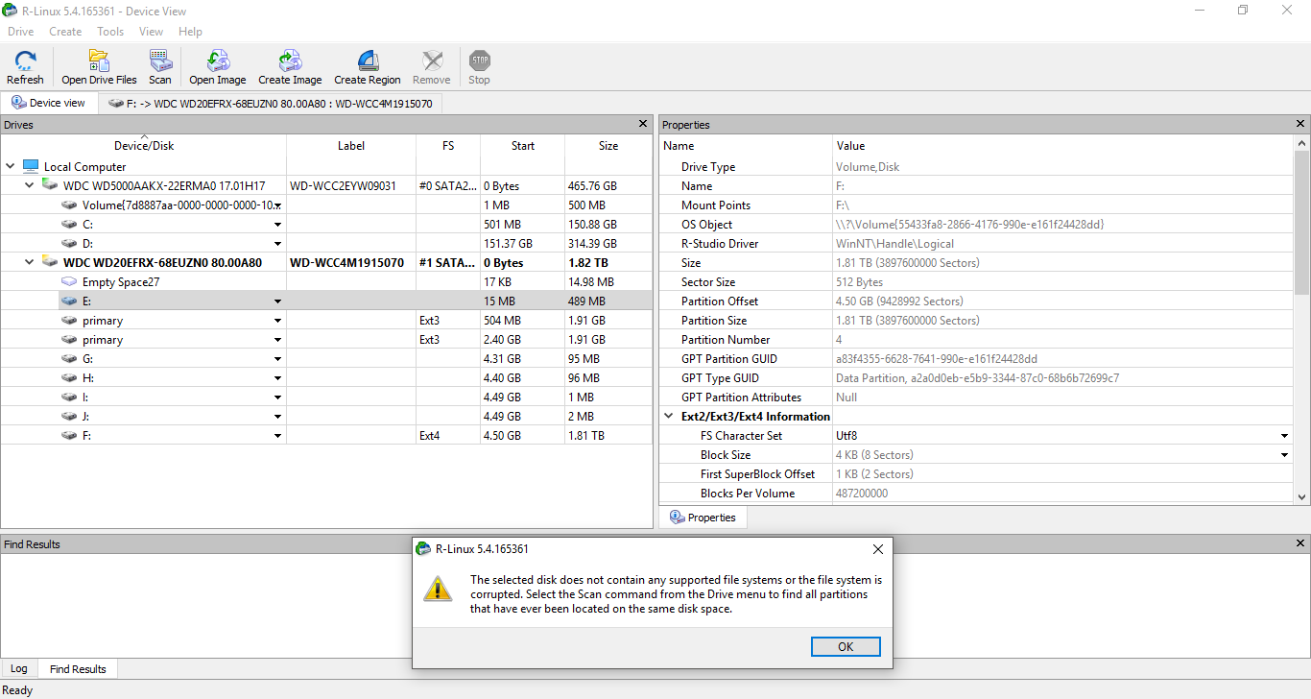Viewport: 1311px width, 699px height.
Task: Sort by the Size column header
Action: click(x=608, y=146)
